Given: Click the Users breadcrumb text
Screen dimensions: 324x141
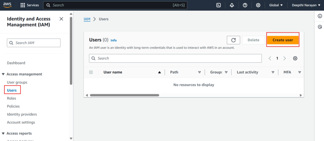Looking at the screenshot, I should (x=104, y=19).
